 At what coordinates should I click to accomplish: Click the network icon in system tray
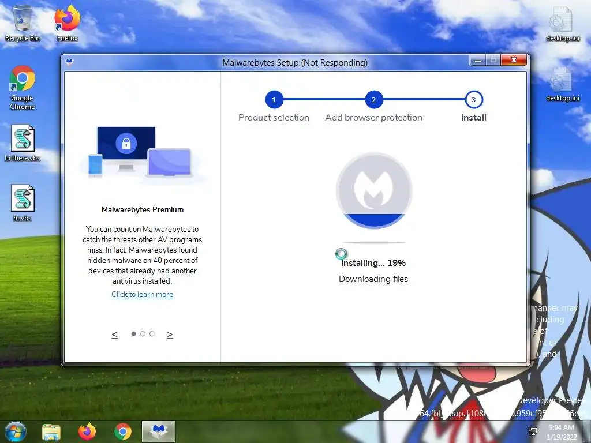(533, 431)
